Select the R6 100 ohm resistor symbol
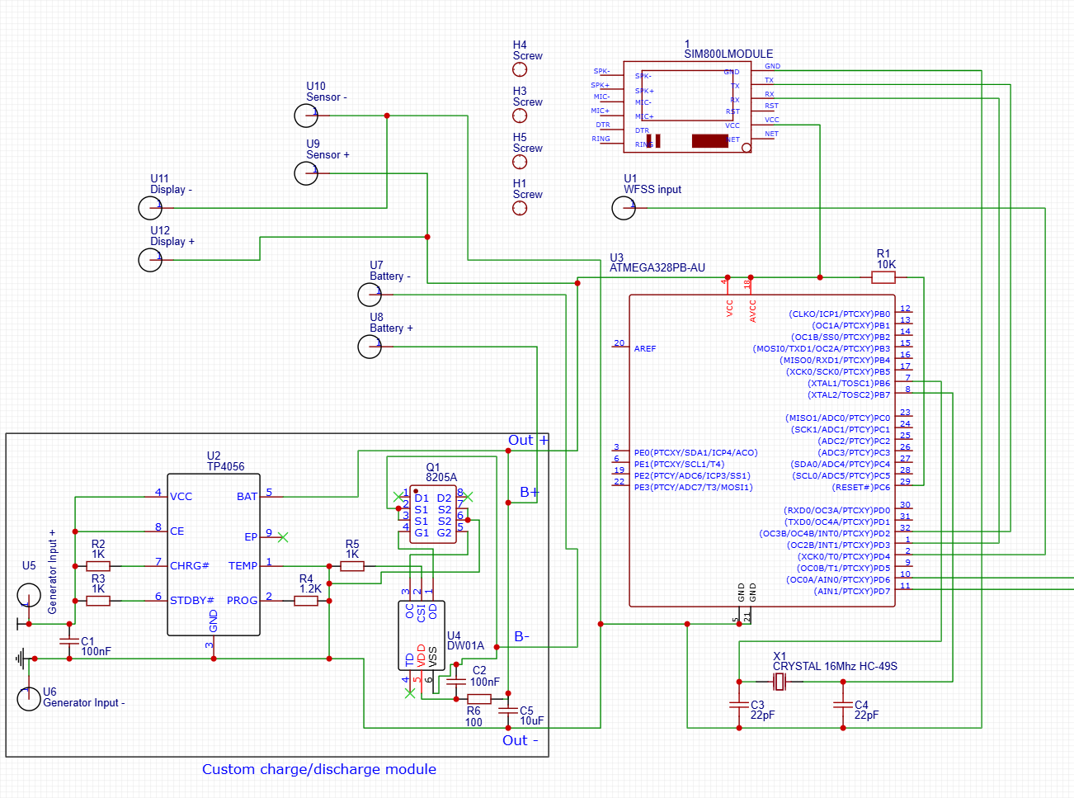The image size is (1074, 798). pos(479,699)
